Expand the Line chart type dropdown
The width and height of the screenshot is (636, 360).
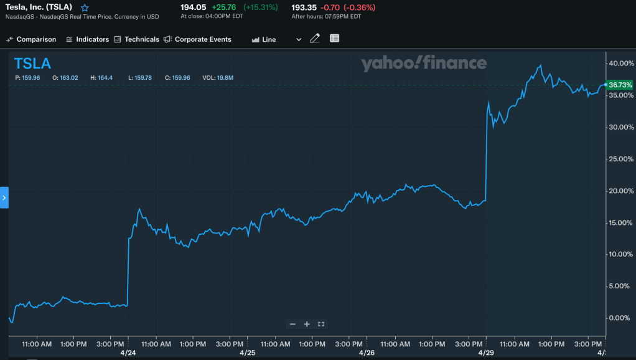[x=298, y=39]
